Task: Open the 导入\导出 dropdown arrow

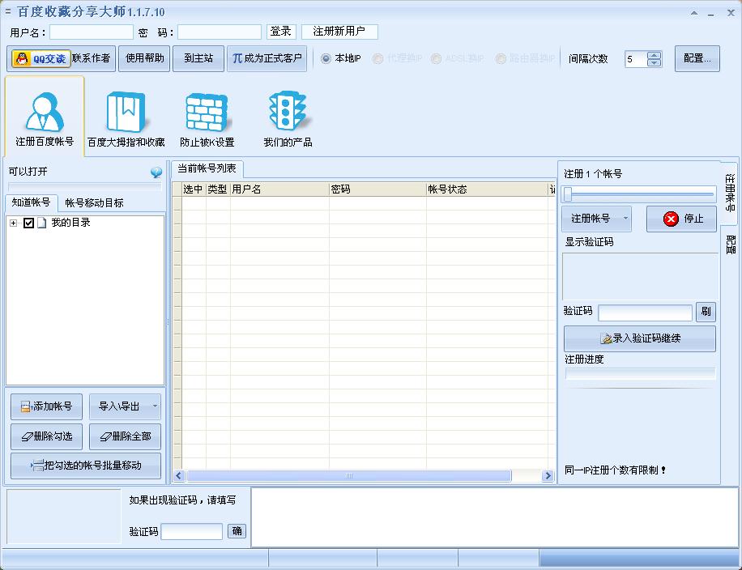Action: click(x=155, y=406)
